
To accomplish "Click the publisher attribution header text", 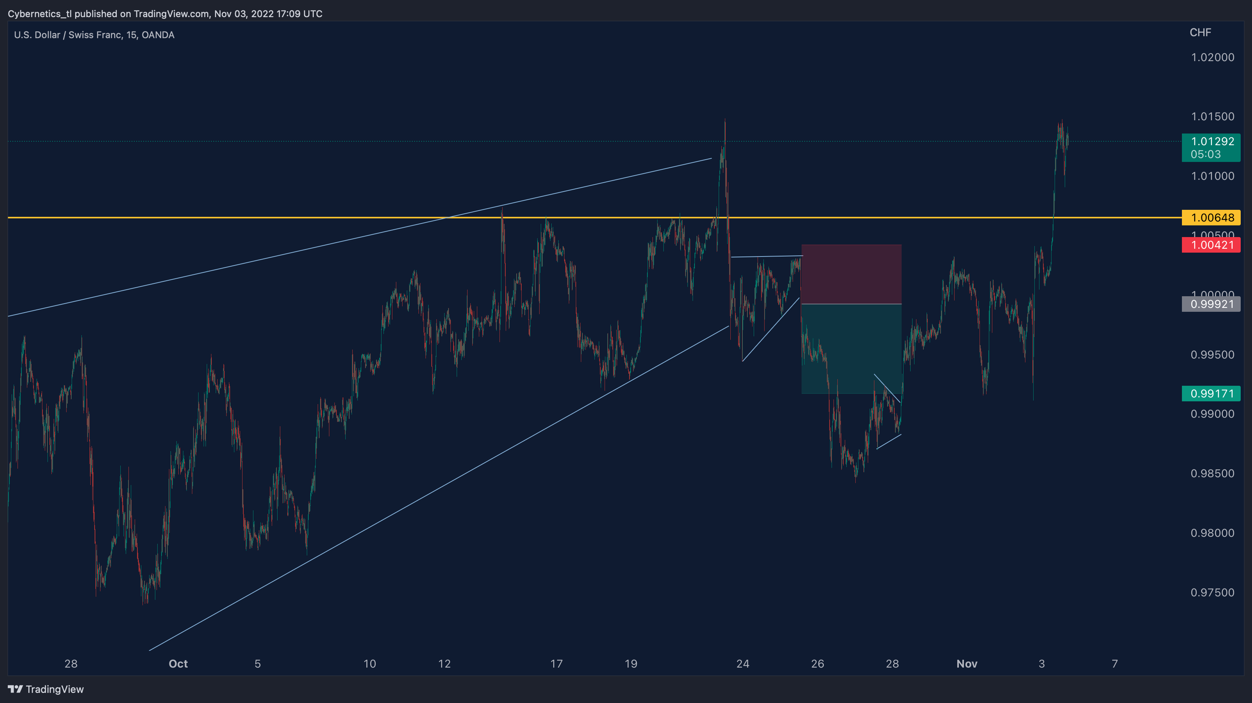I will [x=165, y=14].
